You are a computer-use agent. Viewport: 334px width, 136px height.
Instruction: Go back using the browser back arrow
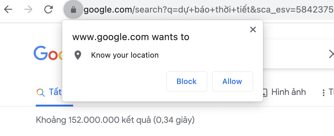[x=8, y=9]
